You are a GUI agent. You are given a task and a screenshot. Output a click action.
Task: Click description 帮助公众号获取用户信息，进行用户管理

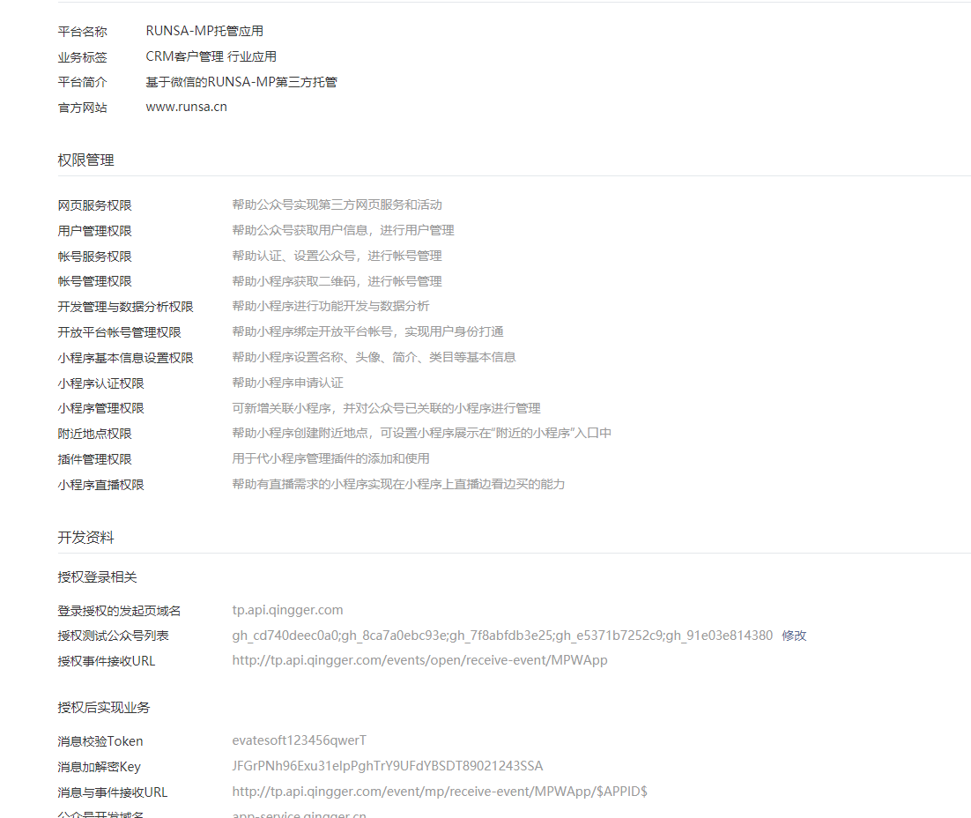(343, 230)
